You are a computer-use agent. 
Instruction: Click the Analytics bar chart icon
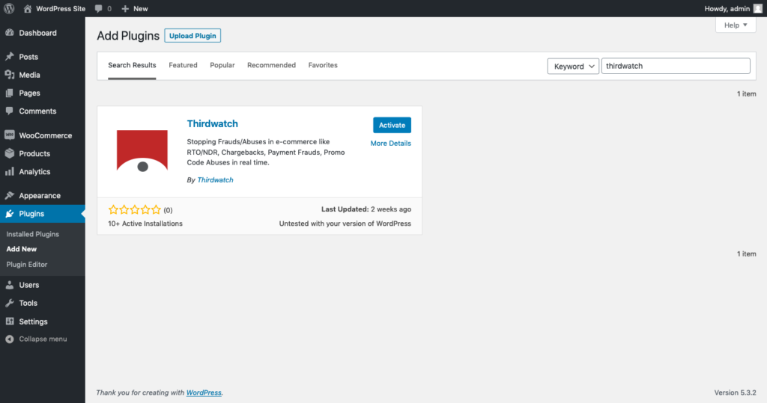(x=9, y=171)
